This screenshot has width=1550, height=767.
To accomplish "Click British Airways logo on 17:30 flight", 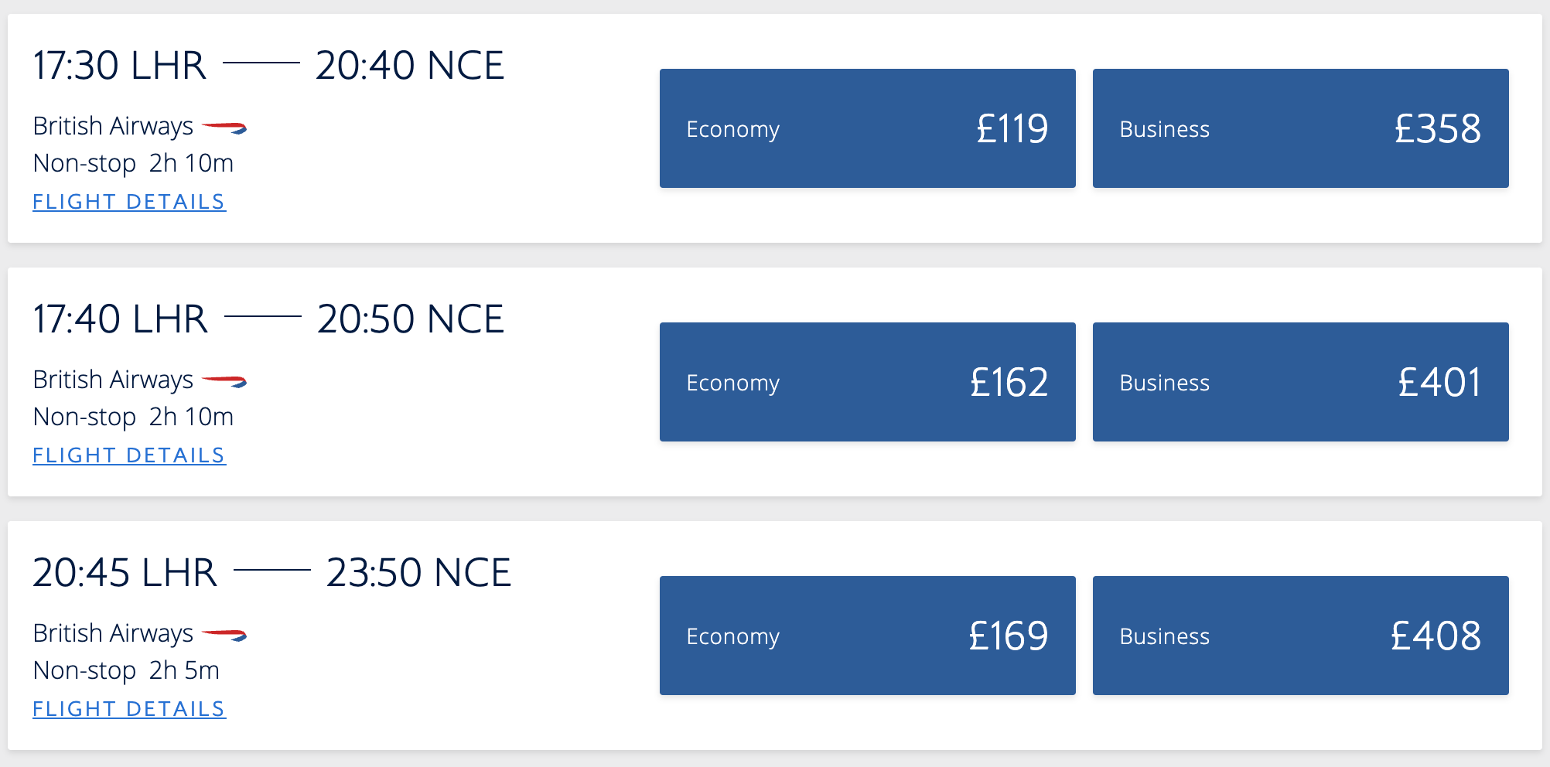I will coord(224,128).
